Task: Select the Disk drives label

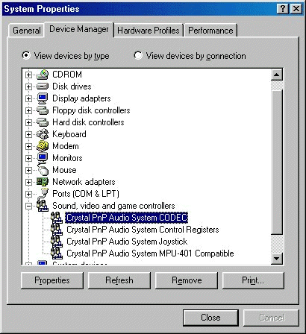Action: (x=72, y=86)
